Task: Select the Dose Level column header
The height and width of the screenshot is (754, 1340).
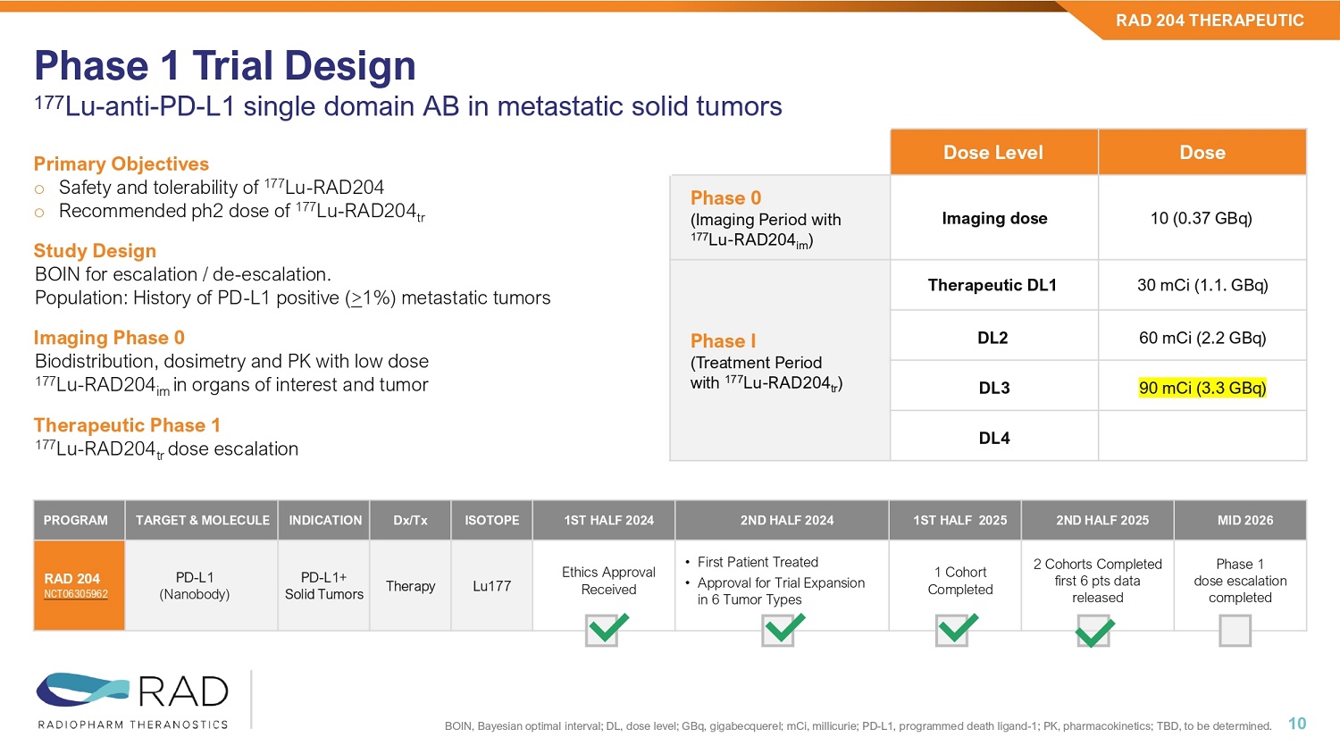Action: click(993, 153)
